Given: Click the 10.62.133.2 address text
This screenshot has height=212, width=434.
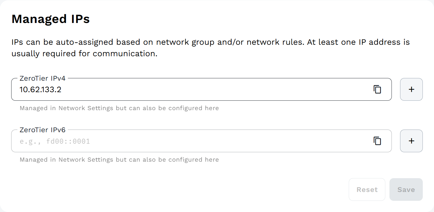Looking at the screenshot, I should point(40,90).
